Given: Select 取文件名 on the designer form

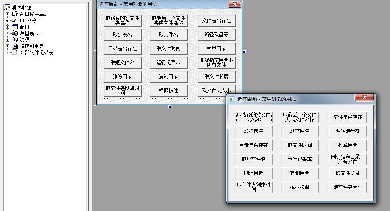Looking at the screenshot, I should (x=169, y=34).
